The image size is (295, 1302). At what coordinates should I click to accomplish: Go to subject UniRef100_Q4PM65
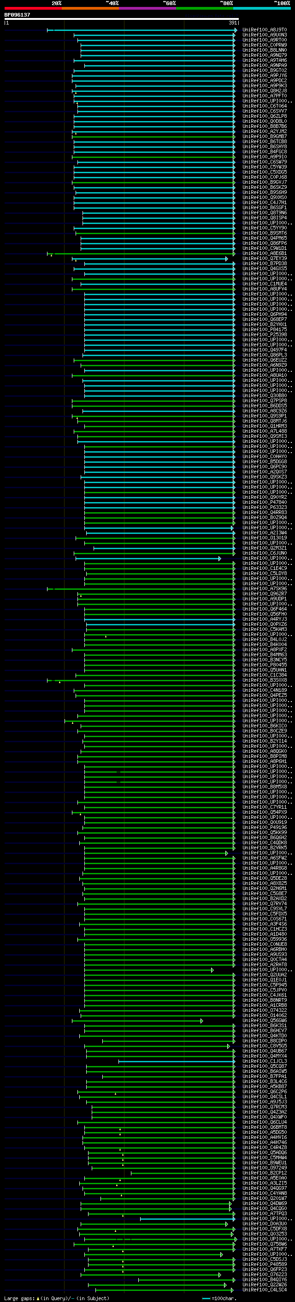[x=264, y=238]
